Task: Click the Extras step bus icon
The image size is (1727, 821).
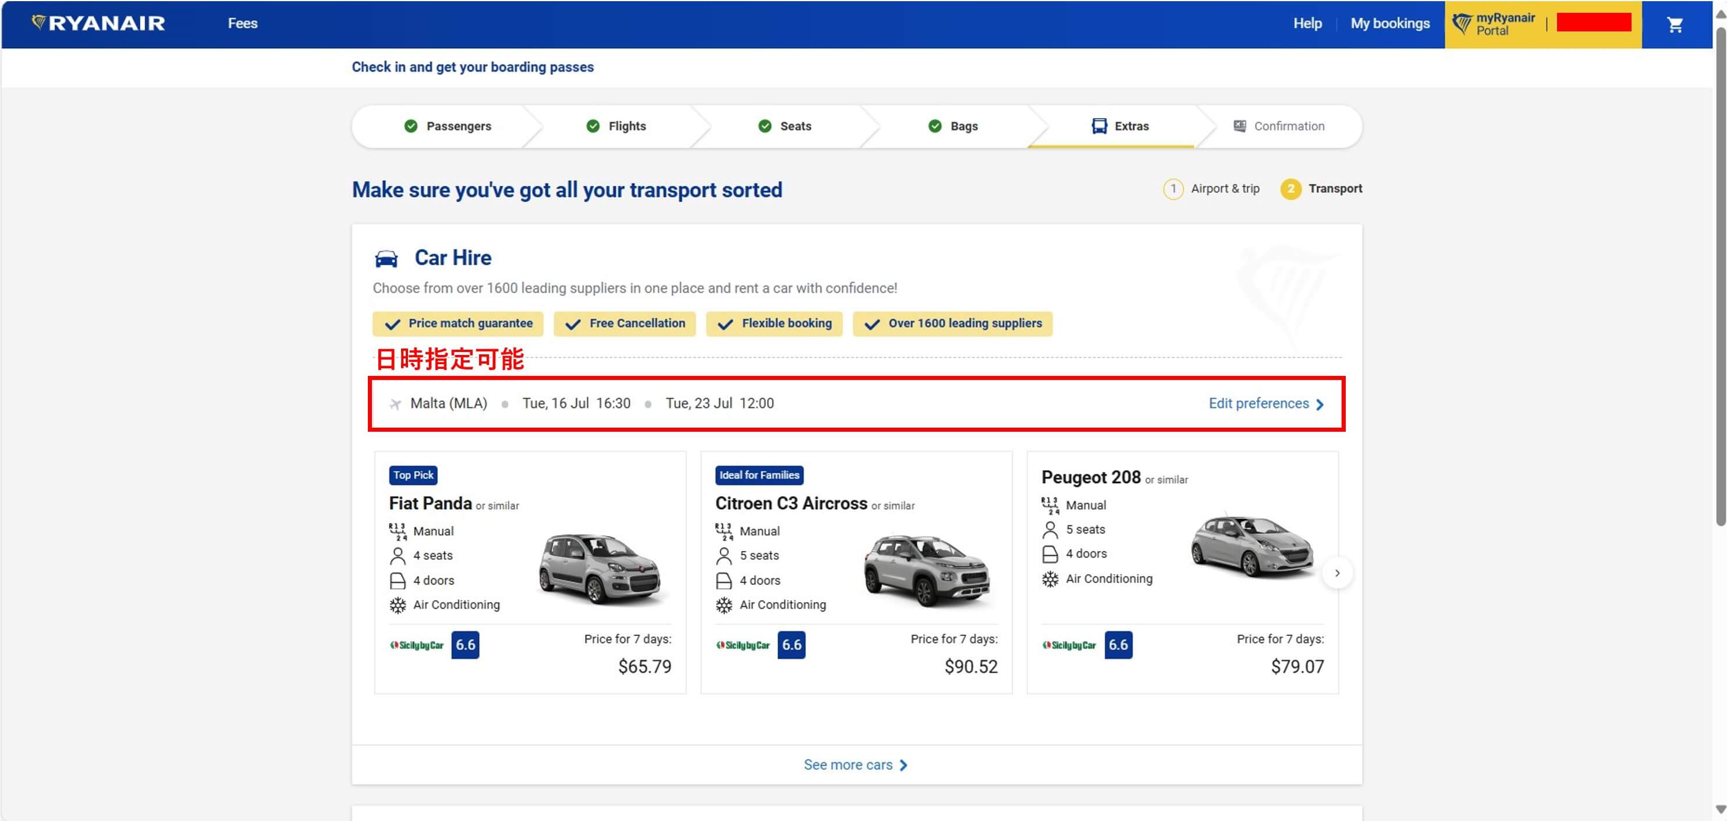Action: pos(1100,126)
